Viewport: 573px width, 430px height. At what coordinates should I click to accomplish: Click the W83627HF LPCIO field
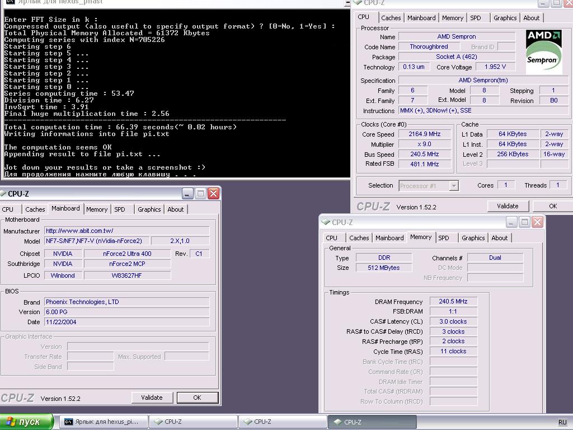point(127,275)
